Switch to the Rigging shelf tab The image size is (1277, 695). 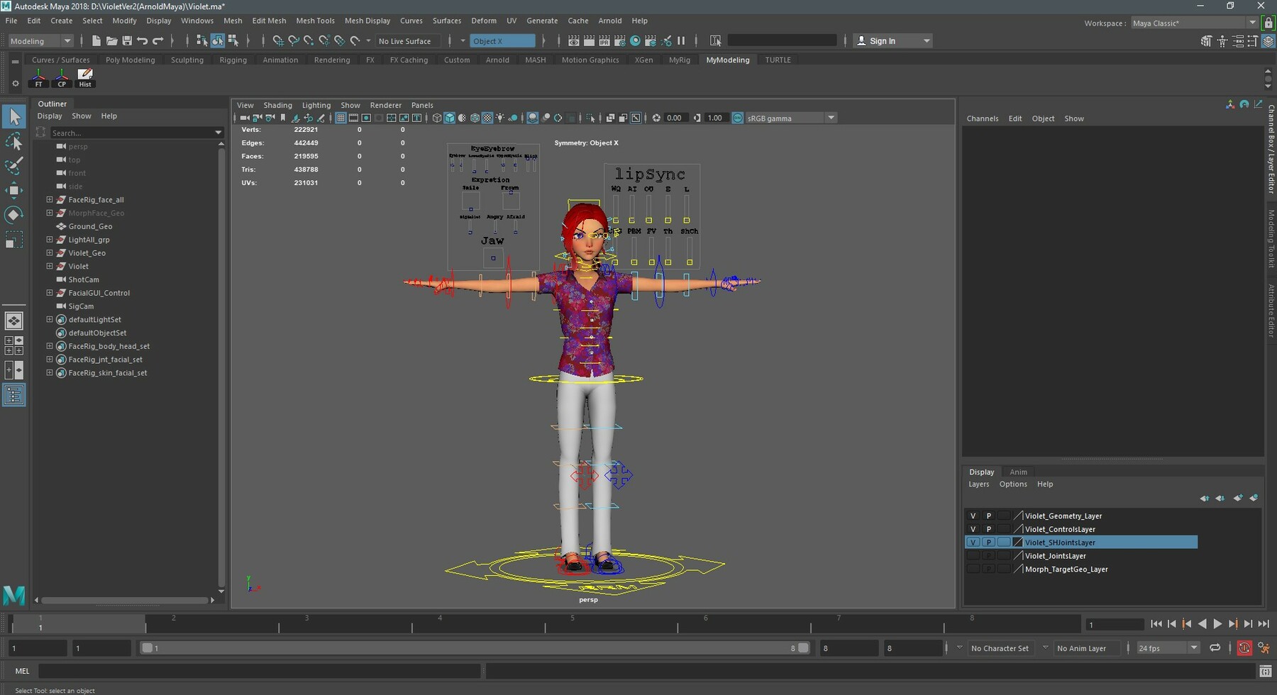[233, 60]
